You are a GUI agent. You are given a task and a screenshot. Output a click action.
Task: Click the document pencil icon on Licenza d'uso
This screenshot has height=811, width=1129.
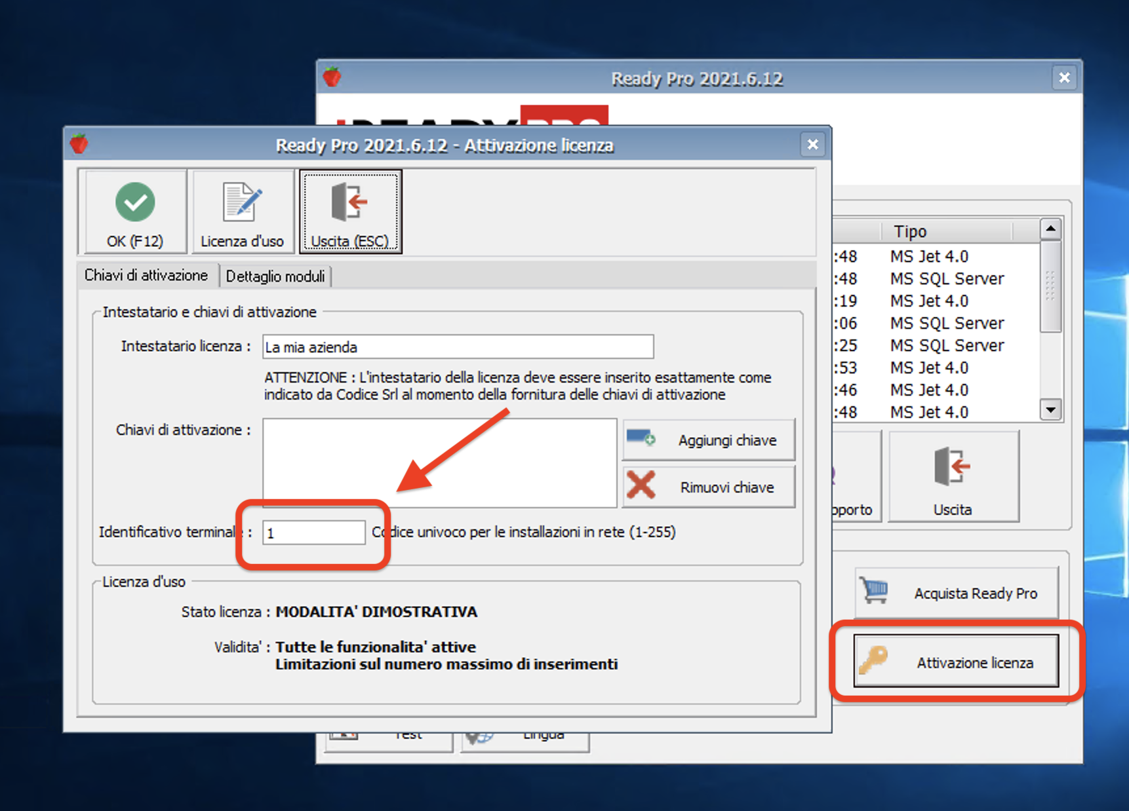tap(242, 201)
